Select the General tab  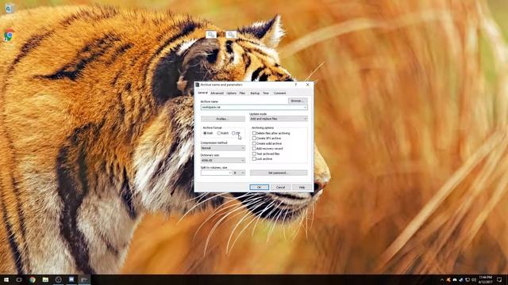coord(202,93)
